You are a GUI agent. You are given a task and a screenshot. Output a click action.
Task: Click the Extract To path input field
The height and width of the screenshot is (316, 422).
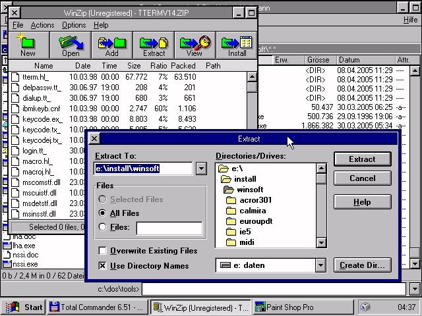click(x=143, y=169)
